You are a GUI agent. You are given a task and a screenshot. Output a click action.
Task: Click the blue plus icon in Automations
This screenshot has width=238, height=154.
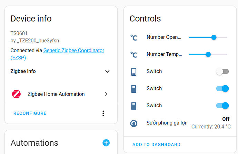pyautogui.click(x=106, y=143)
